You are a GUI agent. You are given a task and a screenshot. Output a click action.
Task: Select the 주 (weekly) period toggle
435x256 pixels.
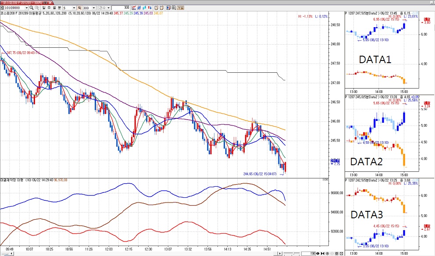[49, 8]
